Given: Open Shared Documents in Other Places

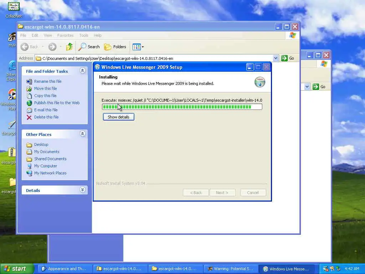Looking at the screenshot, I should click(50, 159).
